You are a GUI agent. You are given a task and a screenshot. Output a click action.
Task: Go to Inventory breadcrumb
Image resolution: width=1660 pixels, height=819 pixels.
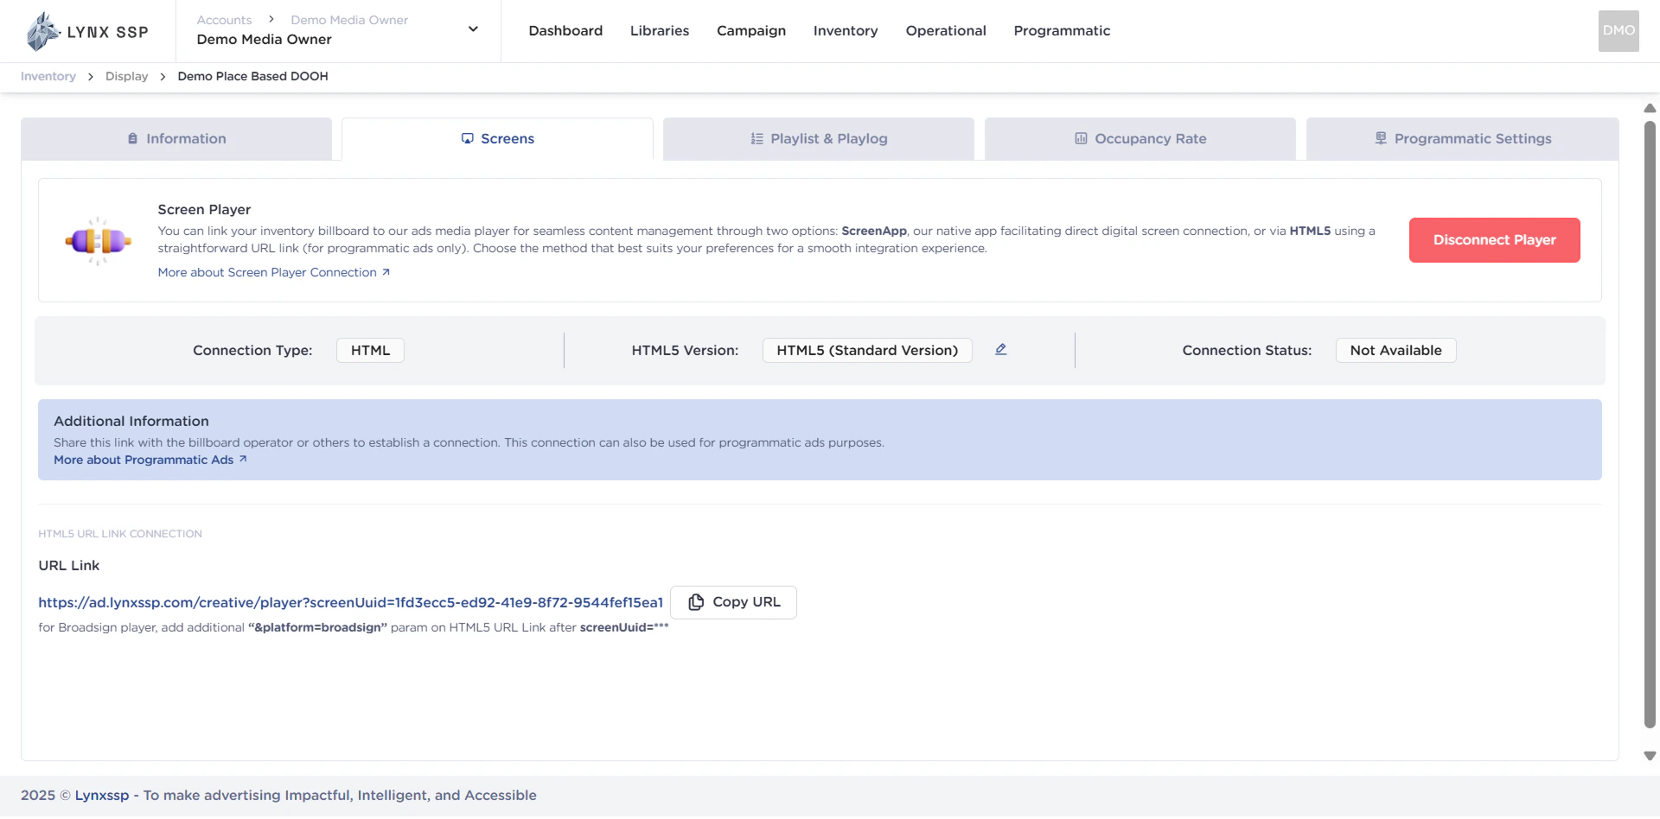click(48, 76)
